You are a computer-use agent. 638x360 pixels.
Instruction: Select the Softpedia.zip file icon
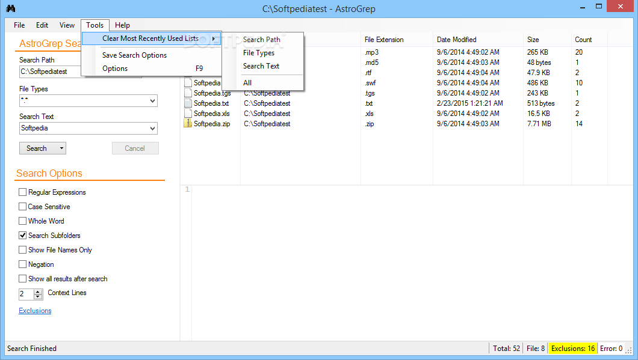[x=188, y=124]
